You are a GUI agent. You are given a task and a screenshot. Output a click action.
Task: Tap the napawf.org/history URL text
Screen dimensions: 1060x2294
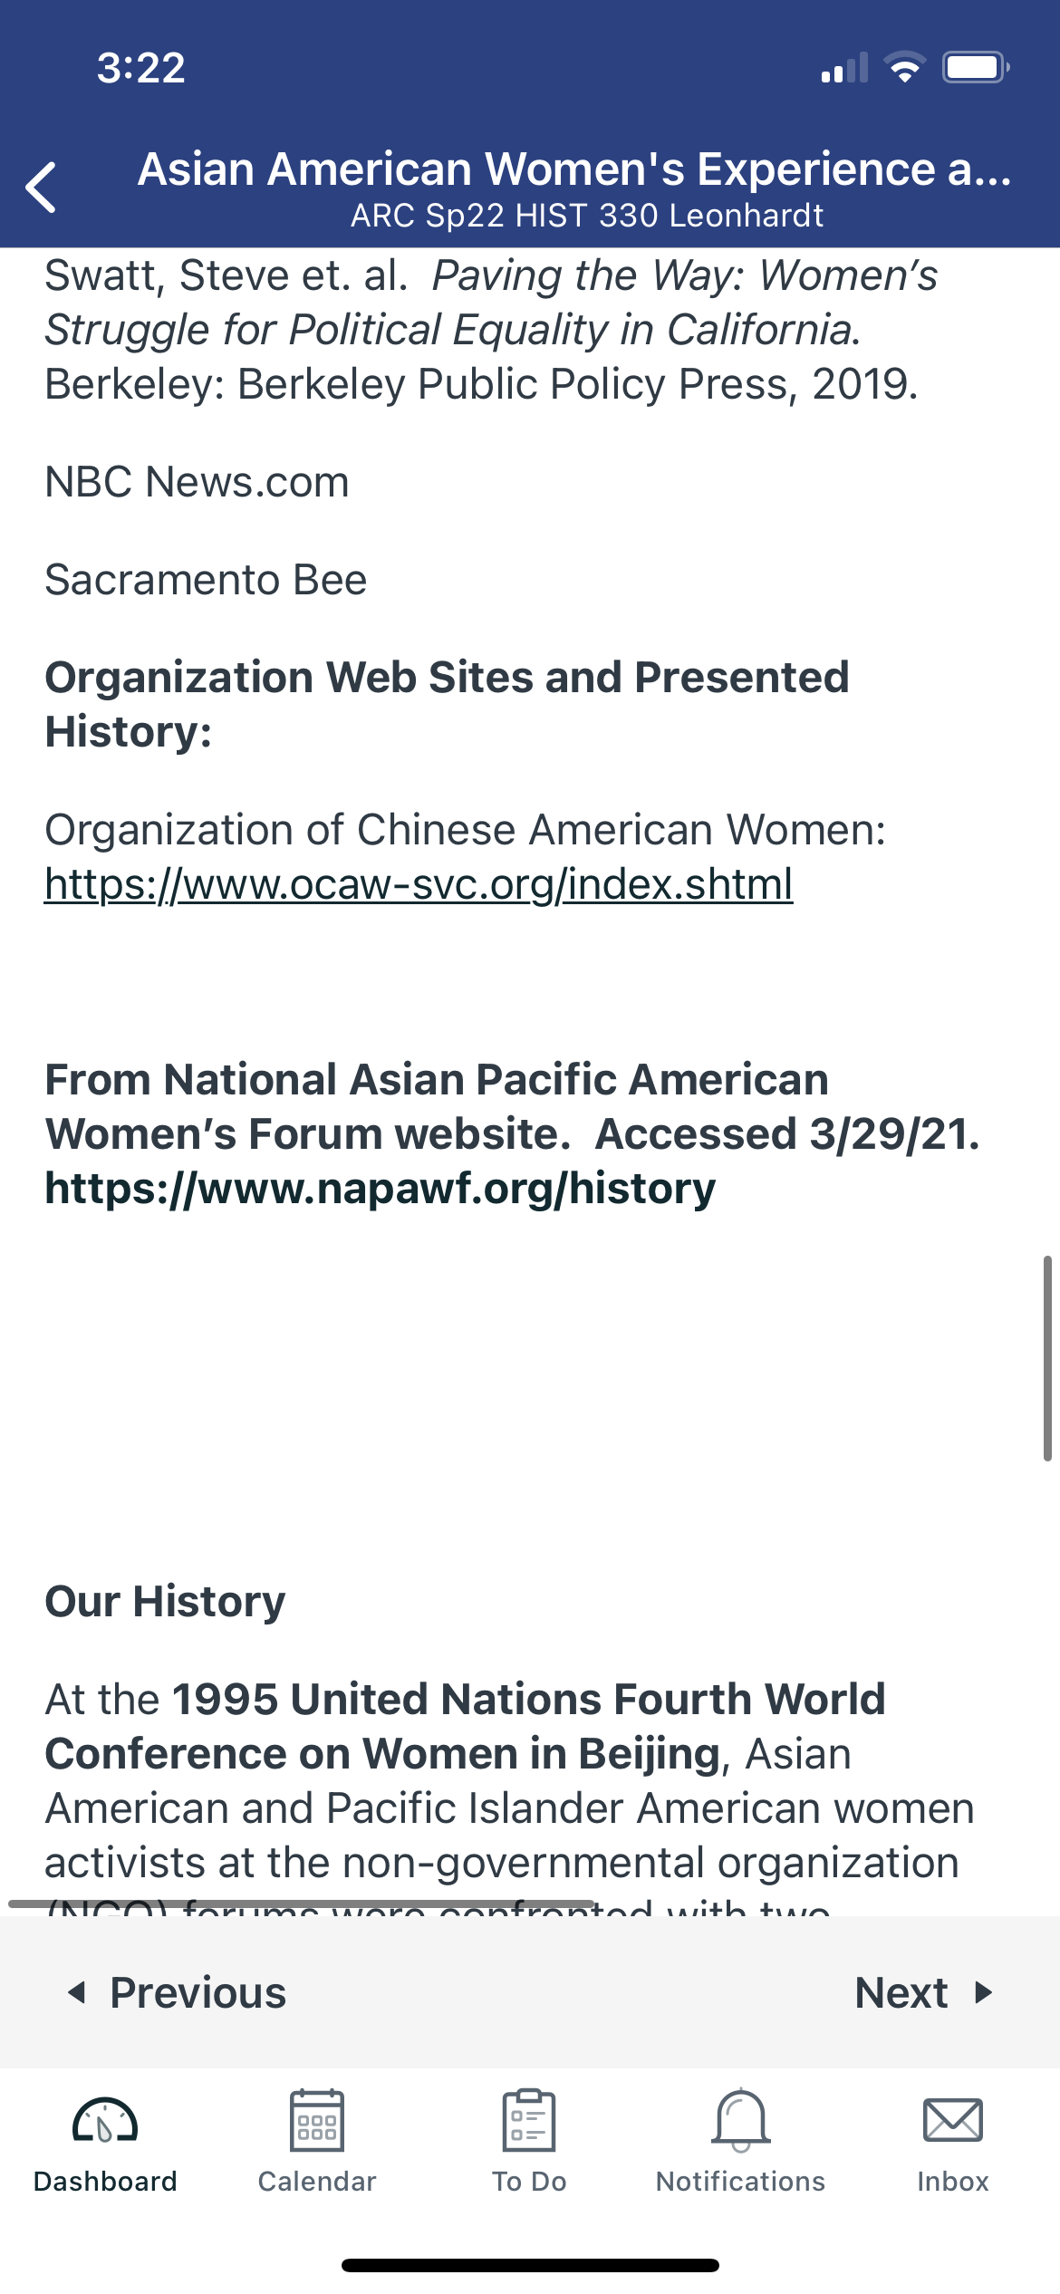pyautogui.click(x=381, y=1189)
